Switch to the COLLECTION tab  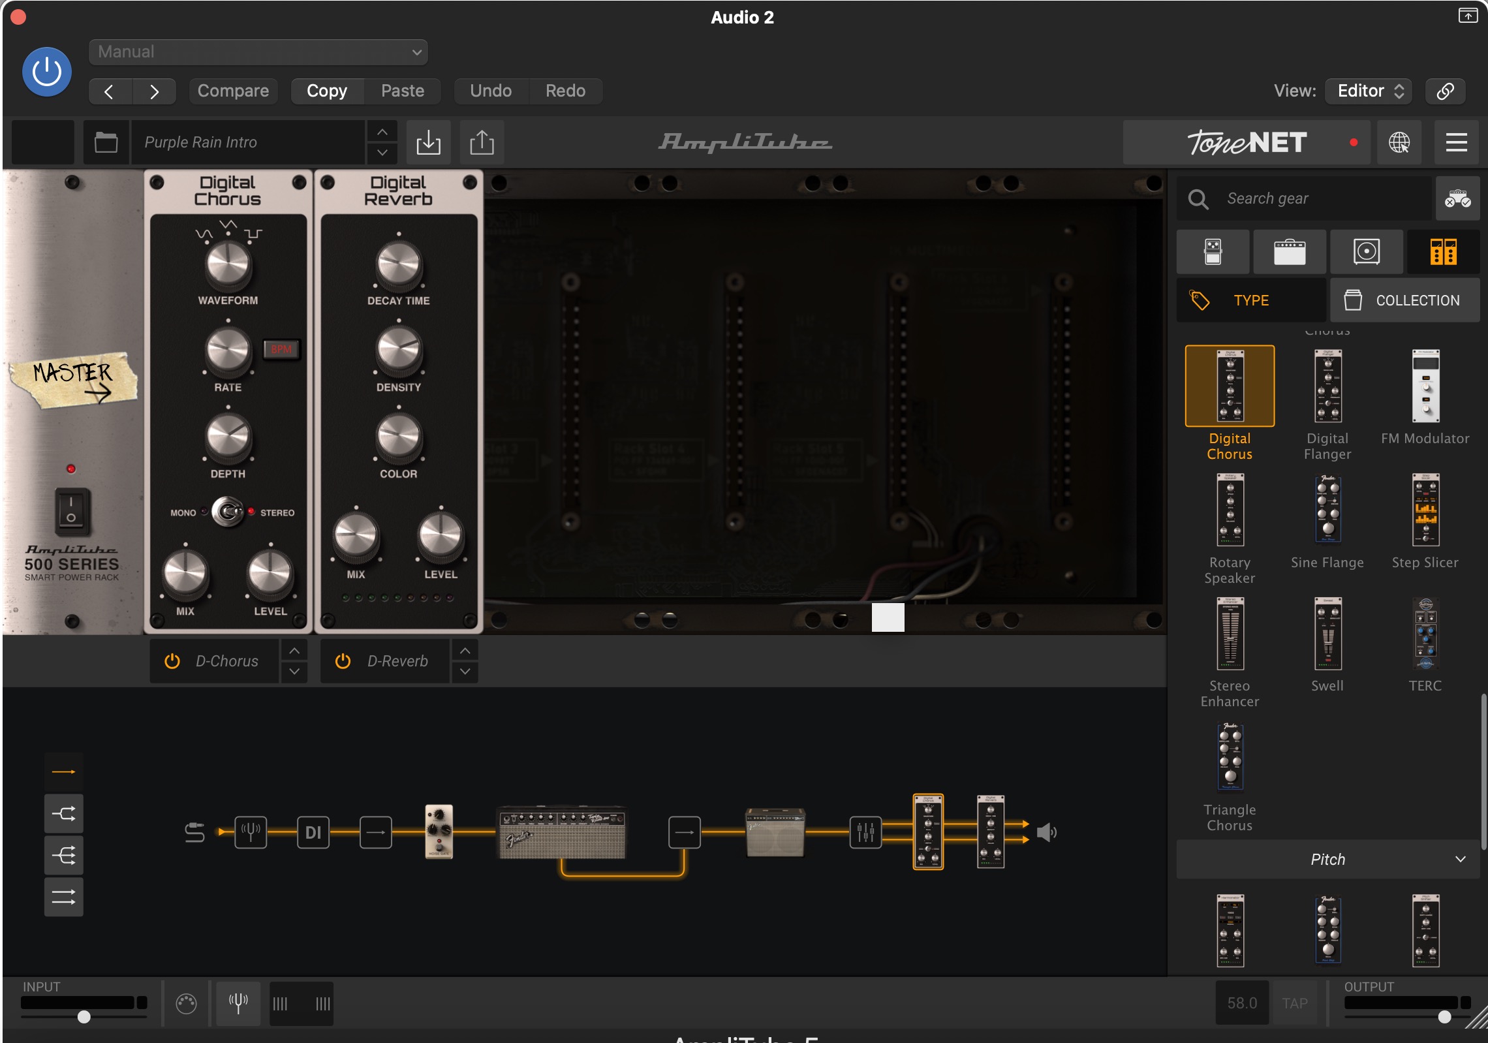point(1405,300)
